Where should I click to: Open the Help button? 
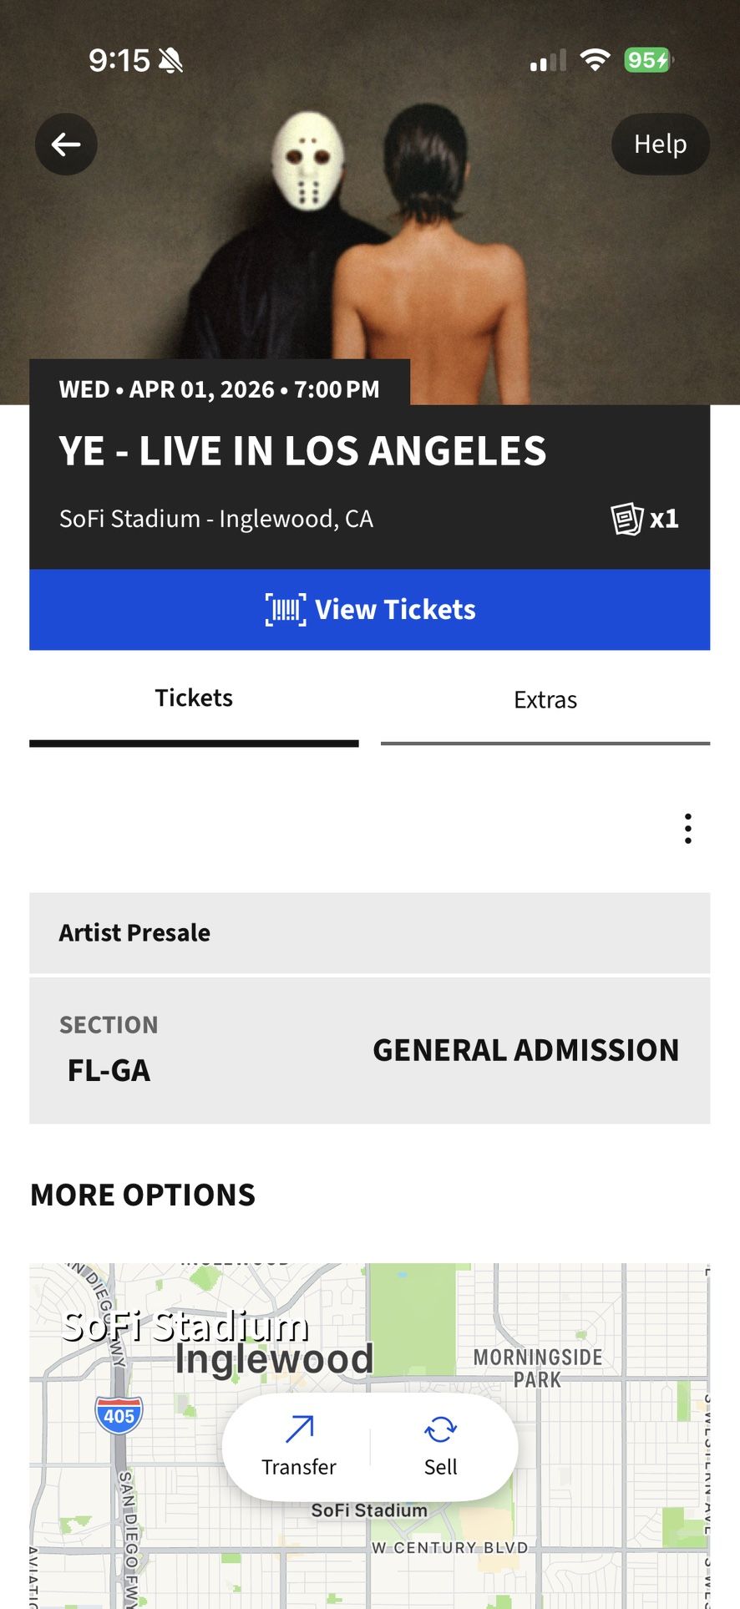(x=660, y=145)
